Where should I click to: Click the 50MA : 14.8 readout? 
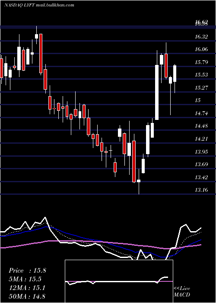click(x=27, y=296)
